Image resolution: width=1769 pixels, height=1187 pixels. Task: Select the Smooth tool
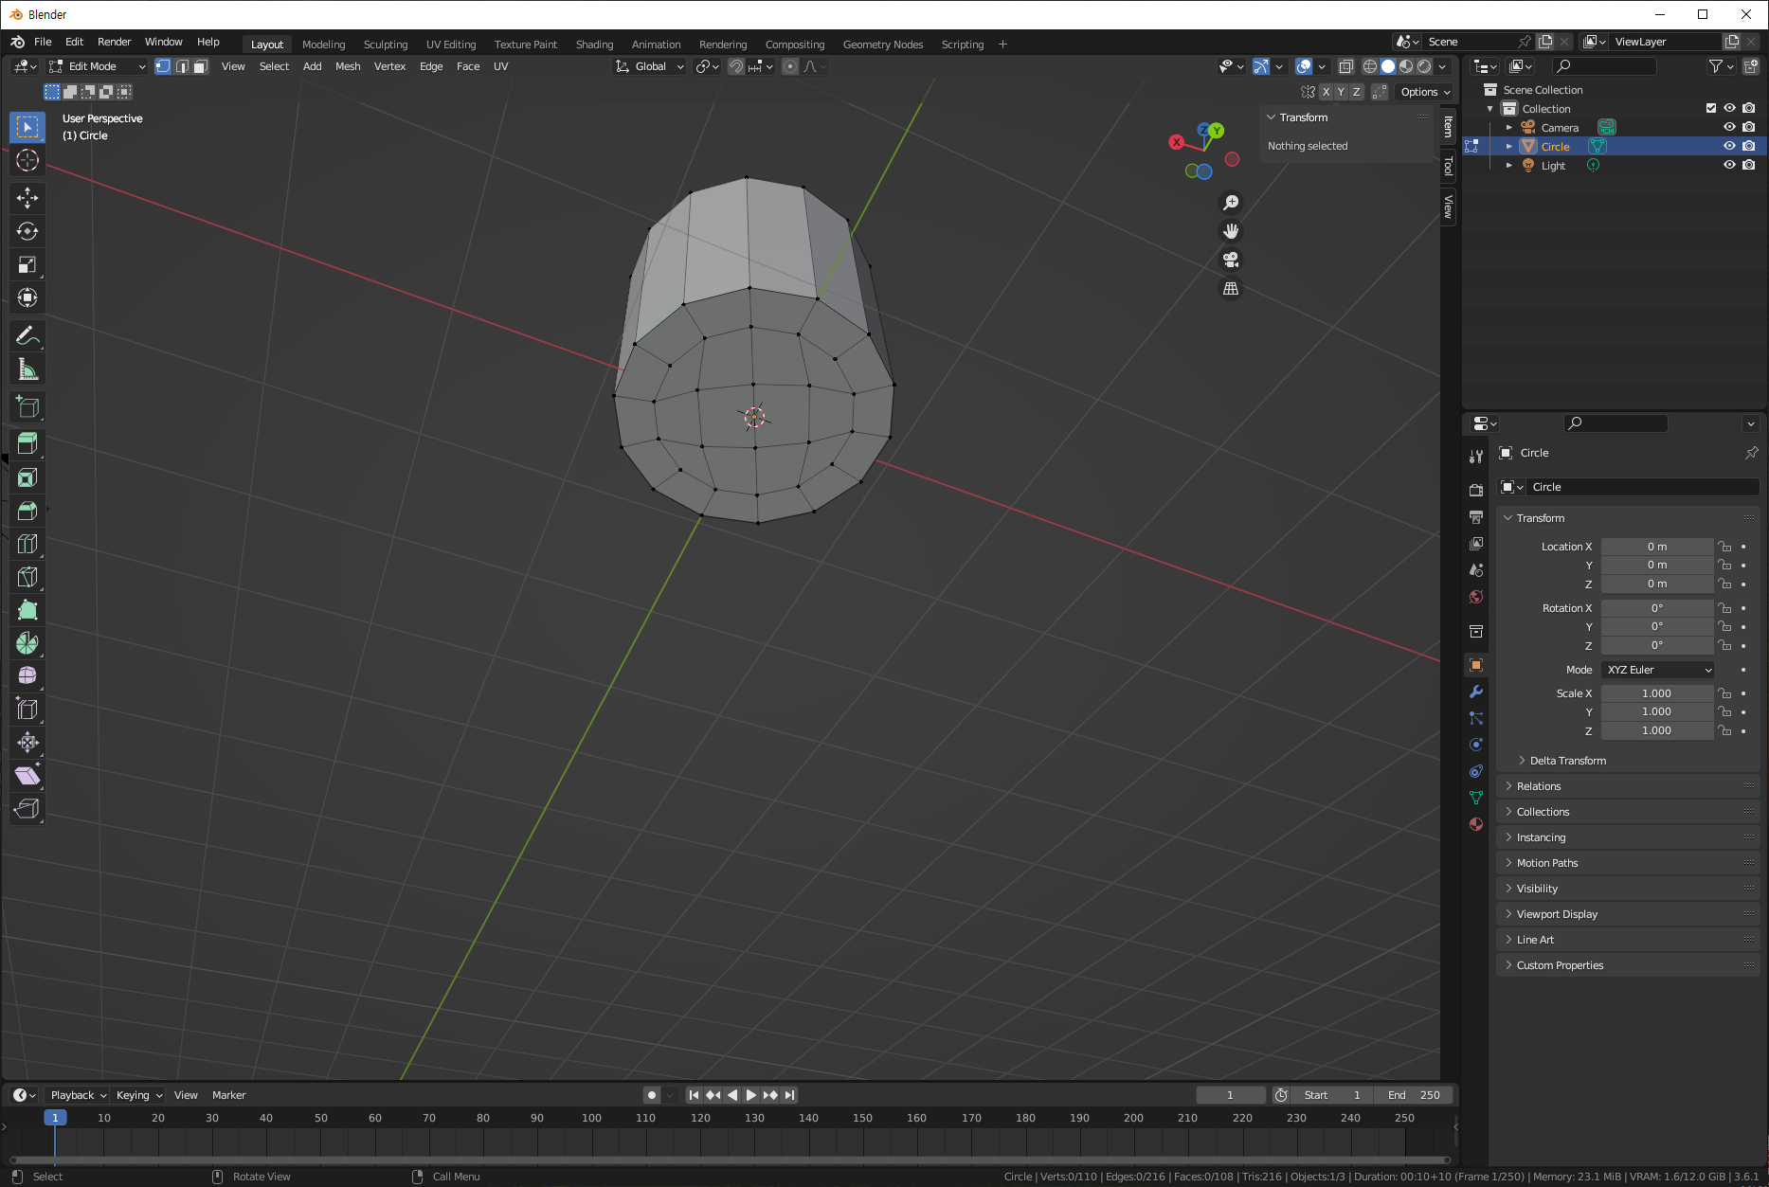pyautogui.click(x=27, y=675)
